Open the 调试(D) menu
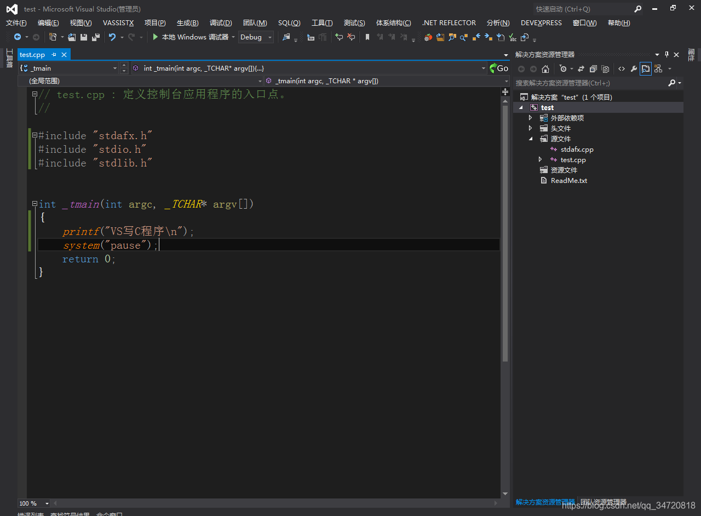 click(221, 22)
